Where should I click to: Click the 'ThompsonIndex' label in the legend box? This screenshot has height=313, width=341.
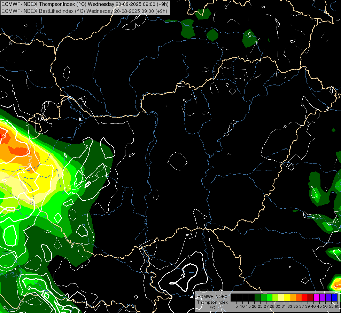(212, 302)
